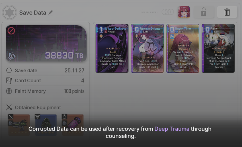242x147 pixels.
Task: Click the Deep Trauma highlighted text
Action: 172,129
